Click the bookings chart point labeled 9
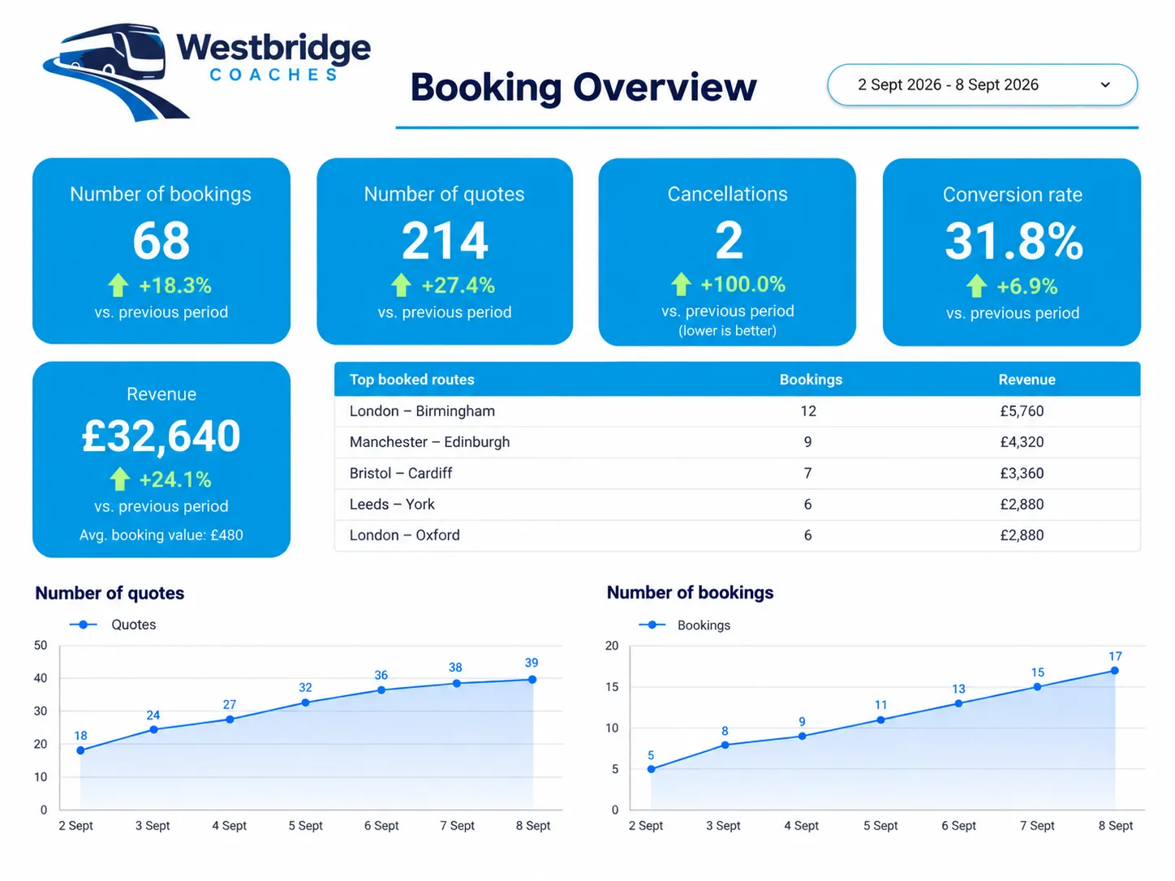 point(803,737)
